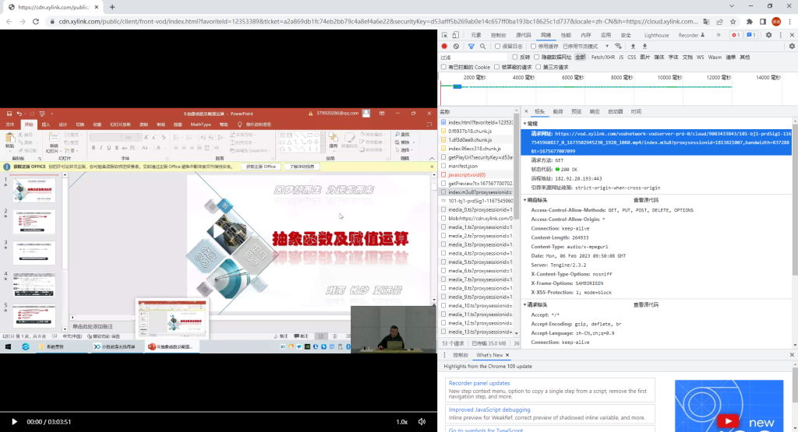Image resolution: width=798 pixels, height=432 pixels.
Task: Toggle device toolbar emulation icon
Action: pyautogui.click(x=456, y=35)
